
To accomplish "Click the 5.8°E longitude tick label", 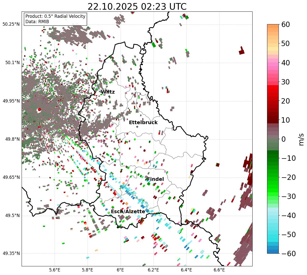I will [x=87, y=270].
